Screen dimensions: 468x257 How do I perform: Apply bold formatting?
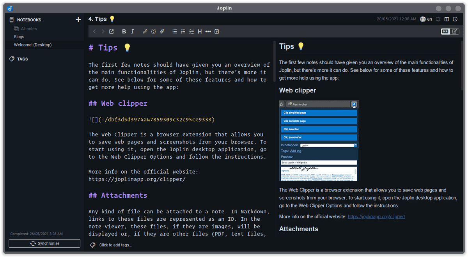click(124, 32)
